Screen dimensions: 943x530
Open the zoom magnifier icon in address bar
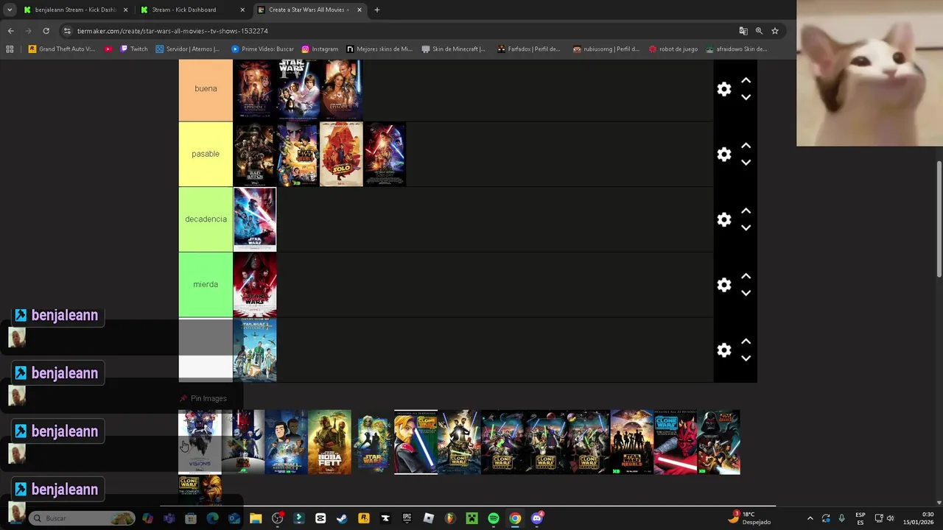click(x=759, y=31)
